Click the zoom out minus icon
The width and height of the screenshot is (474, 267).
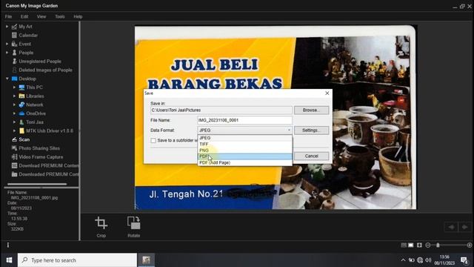click(x=428, y=245)
